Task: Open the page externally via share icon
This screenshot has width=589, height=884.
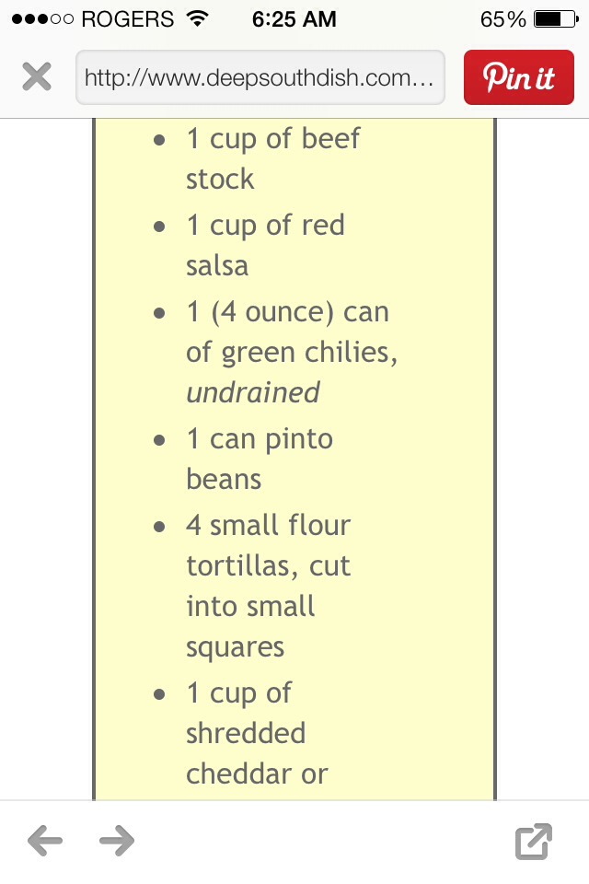Action: point(533,841)
